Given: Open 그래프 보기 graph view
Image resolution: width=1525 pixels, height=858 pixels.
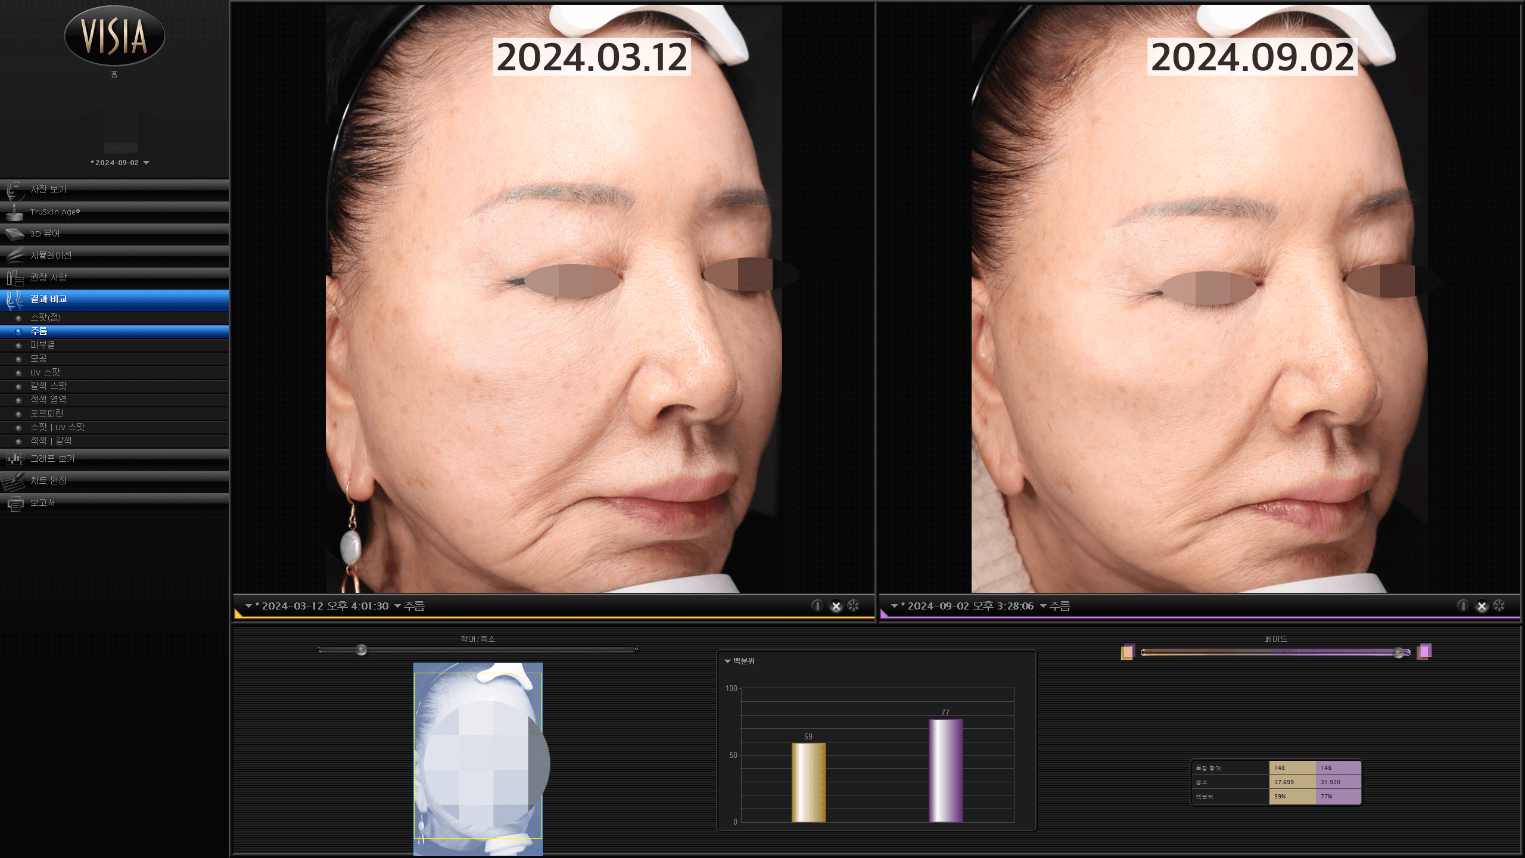Looking at the screenshot, I should click(x=114, y=458).
